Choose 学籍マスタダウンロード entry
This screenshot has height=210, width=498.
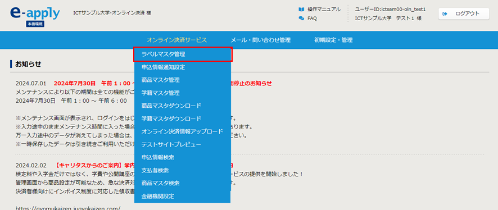coord(183,118)
